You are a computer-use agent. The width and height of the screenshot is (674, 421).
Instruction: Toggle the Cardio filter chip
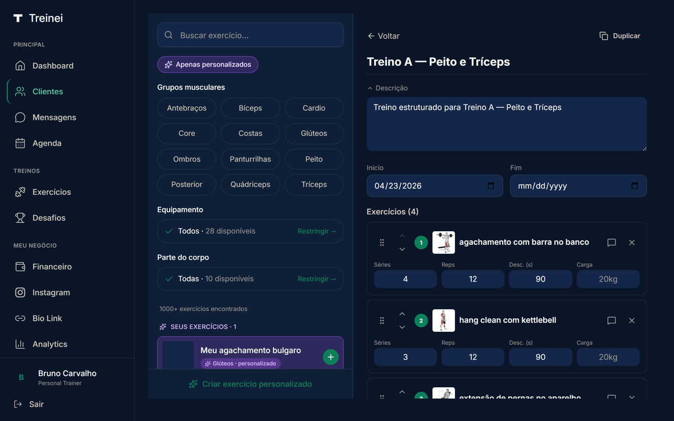point(314,108)
